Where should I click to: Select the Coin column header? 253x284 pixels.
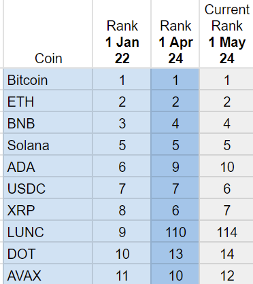(48, 34)
